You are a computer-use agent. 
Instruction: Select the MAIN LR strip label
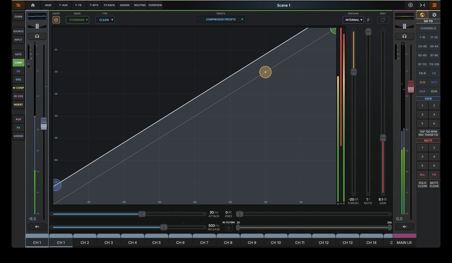pos(404,242)
